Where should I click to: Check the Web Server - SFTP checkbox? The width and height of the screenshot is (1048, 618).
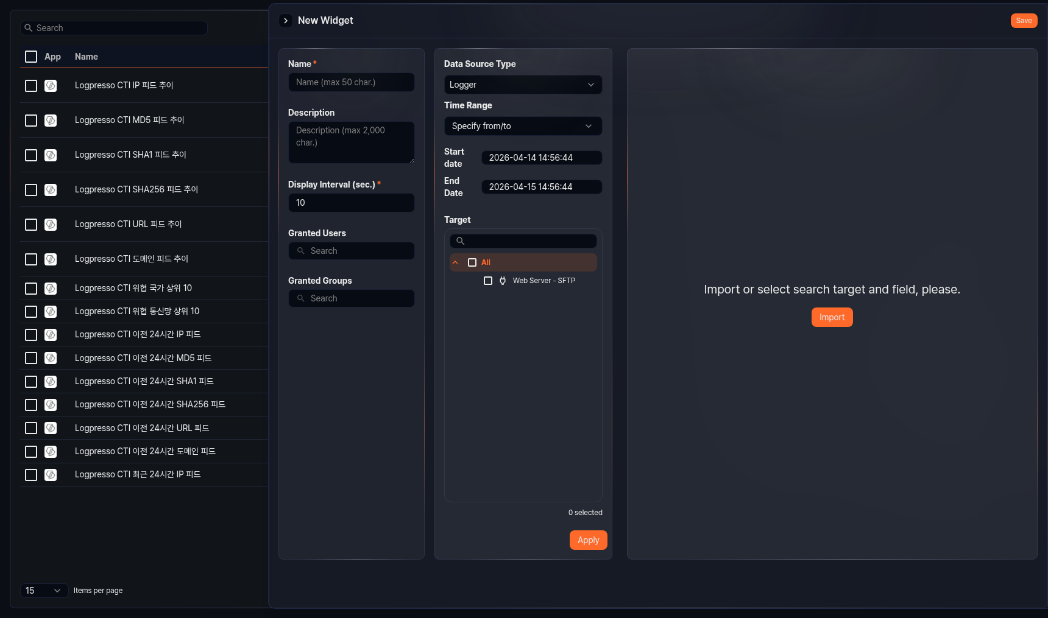[487, 281]
